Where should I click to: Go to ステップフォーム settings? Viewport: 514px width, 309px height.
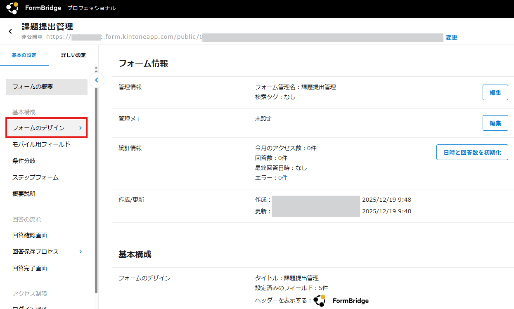coord(36,177)
